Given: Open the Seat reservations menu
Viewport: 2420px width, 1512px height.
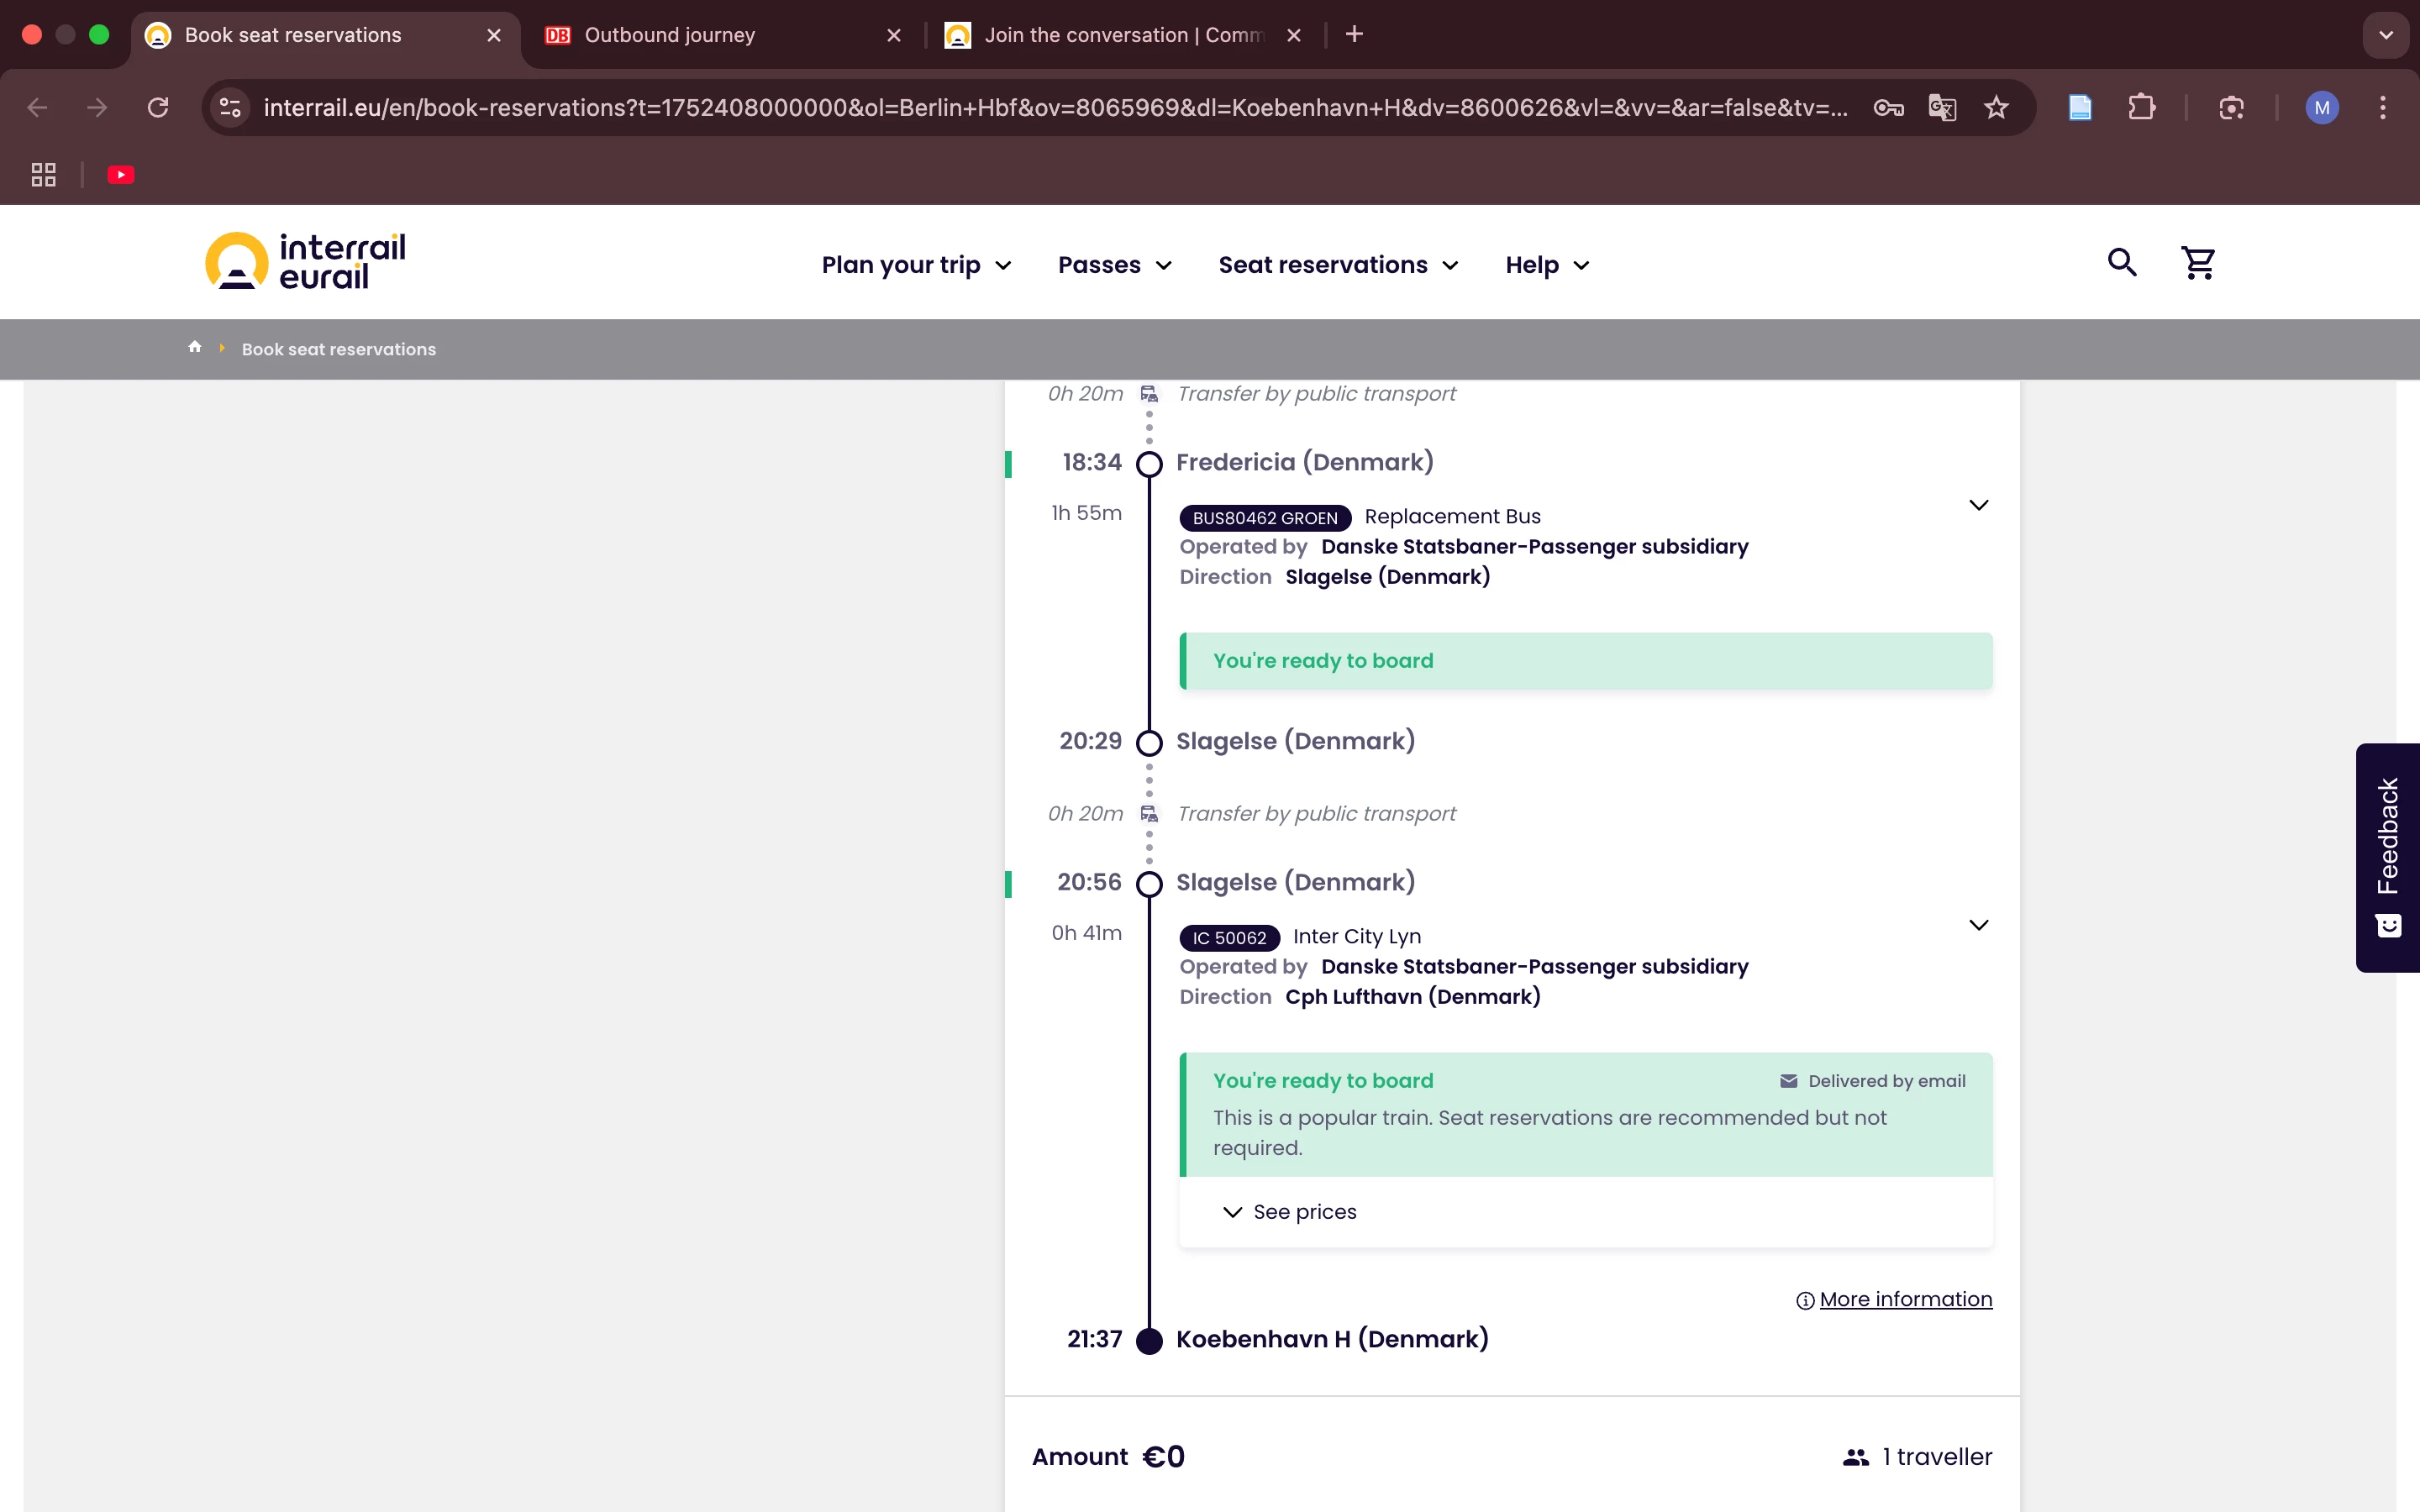Looking at the screenshot, I should [1338, 265].
